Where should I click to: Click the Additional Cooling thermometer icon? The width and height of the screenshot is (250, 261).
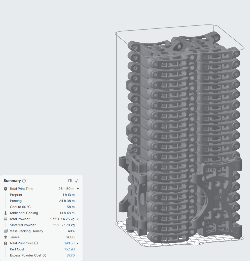pyautogui.click(x=6, y=213)
